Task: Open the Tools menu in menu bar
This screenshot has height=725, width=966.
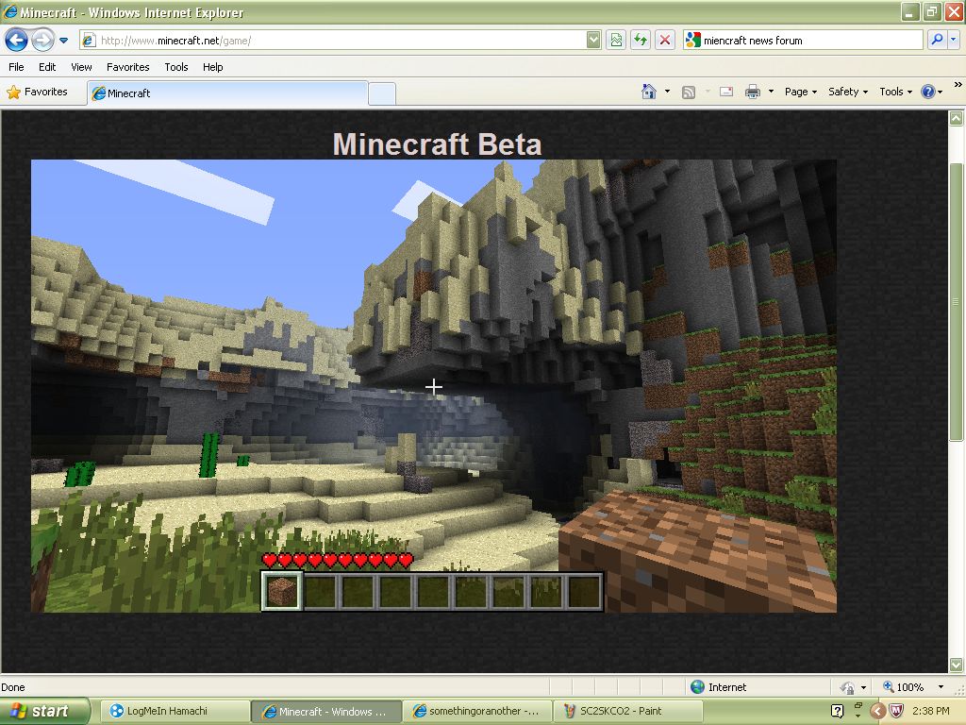Action: [176, 67]
